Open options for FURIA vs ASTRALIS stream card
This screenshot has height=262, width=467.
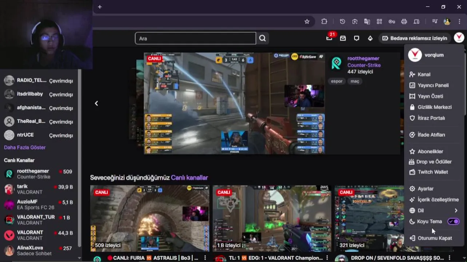205,258
